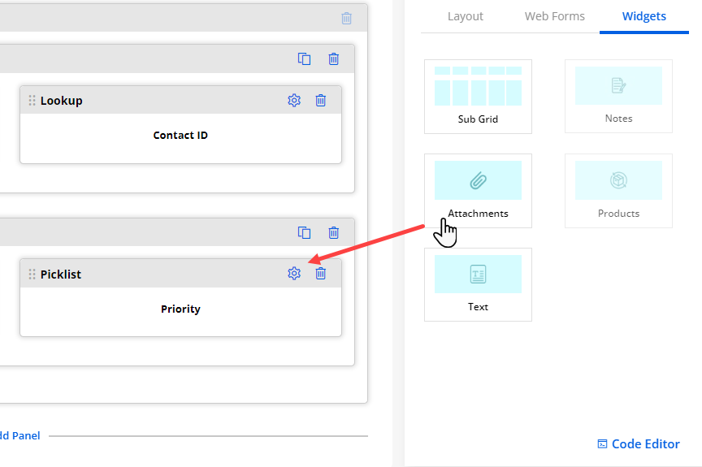The width and height of the screenshot is (702, 467).
Task: Delete the Picklist field
Action: tap(321, 274)
